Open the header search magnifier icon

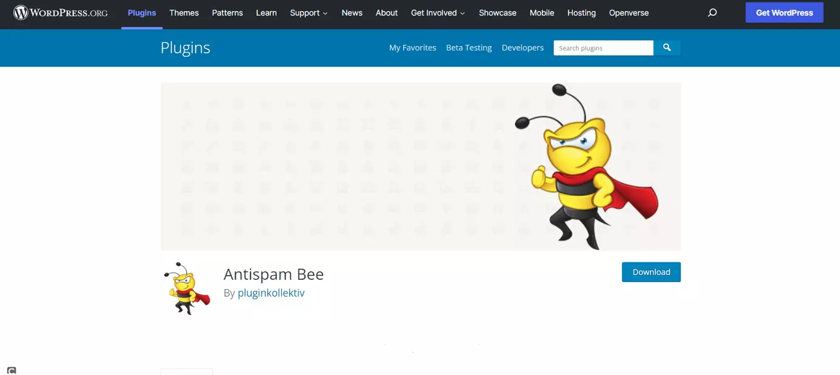tap(712, 13)
